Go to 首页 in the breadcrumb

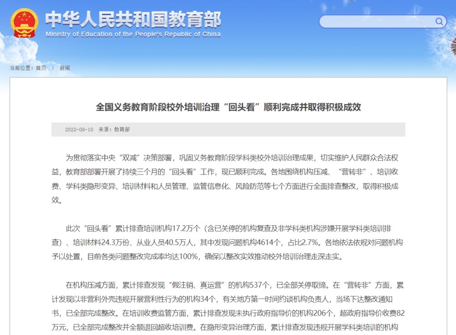41,68
